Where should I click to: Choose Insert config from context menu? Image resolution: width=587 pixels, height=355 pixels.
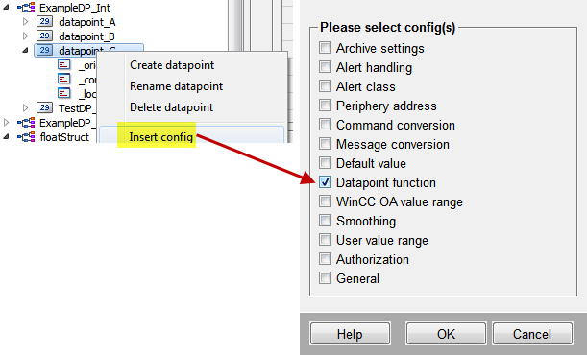pyautogui.click(x=161, y=137)
